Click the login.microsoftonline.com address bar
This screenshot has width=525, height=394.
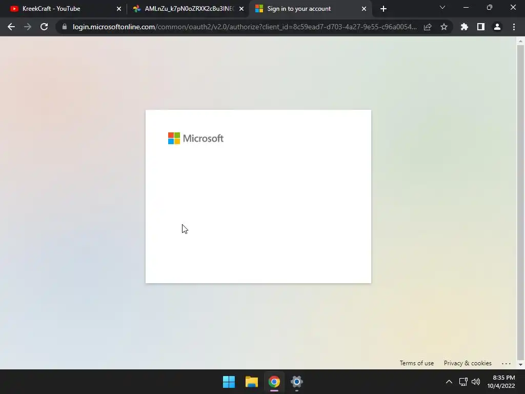click(245, 27)
